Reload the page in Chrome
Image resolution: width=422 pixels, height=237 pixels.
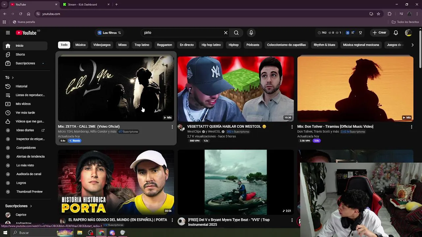pos(20,14)
